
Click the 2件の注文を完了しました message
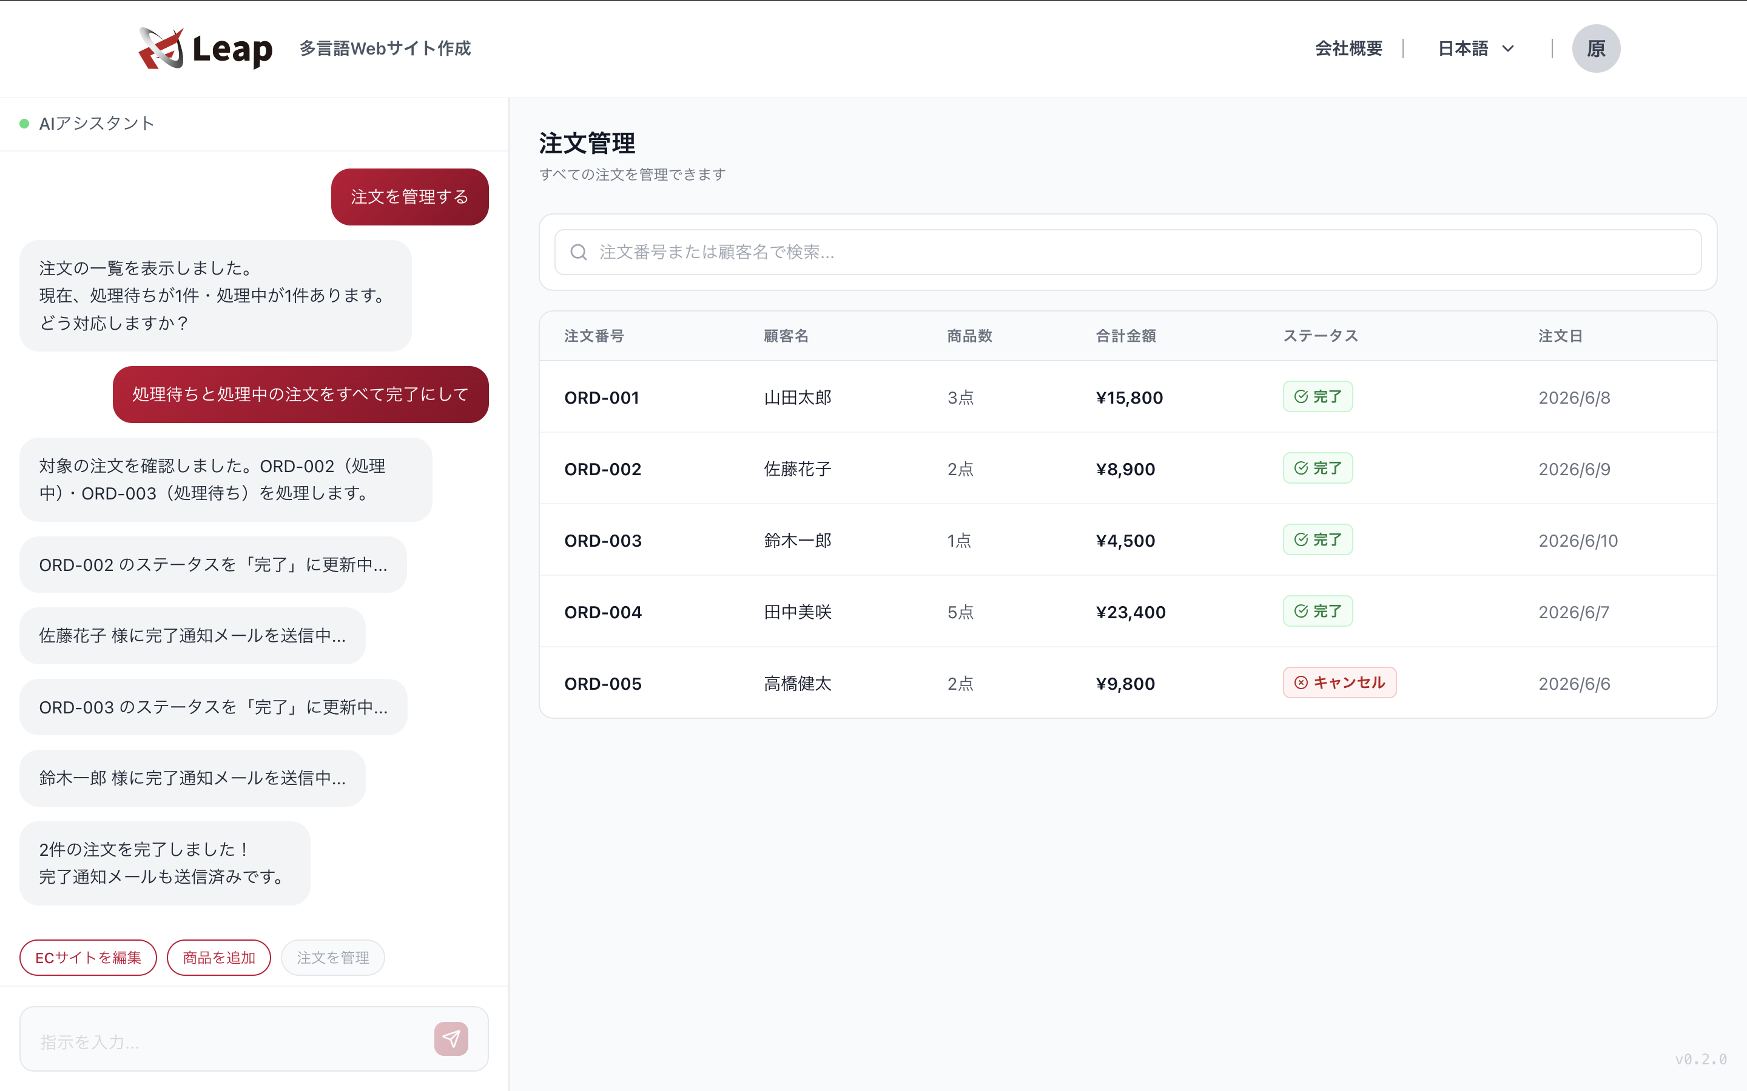point(164,863)
